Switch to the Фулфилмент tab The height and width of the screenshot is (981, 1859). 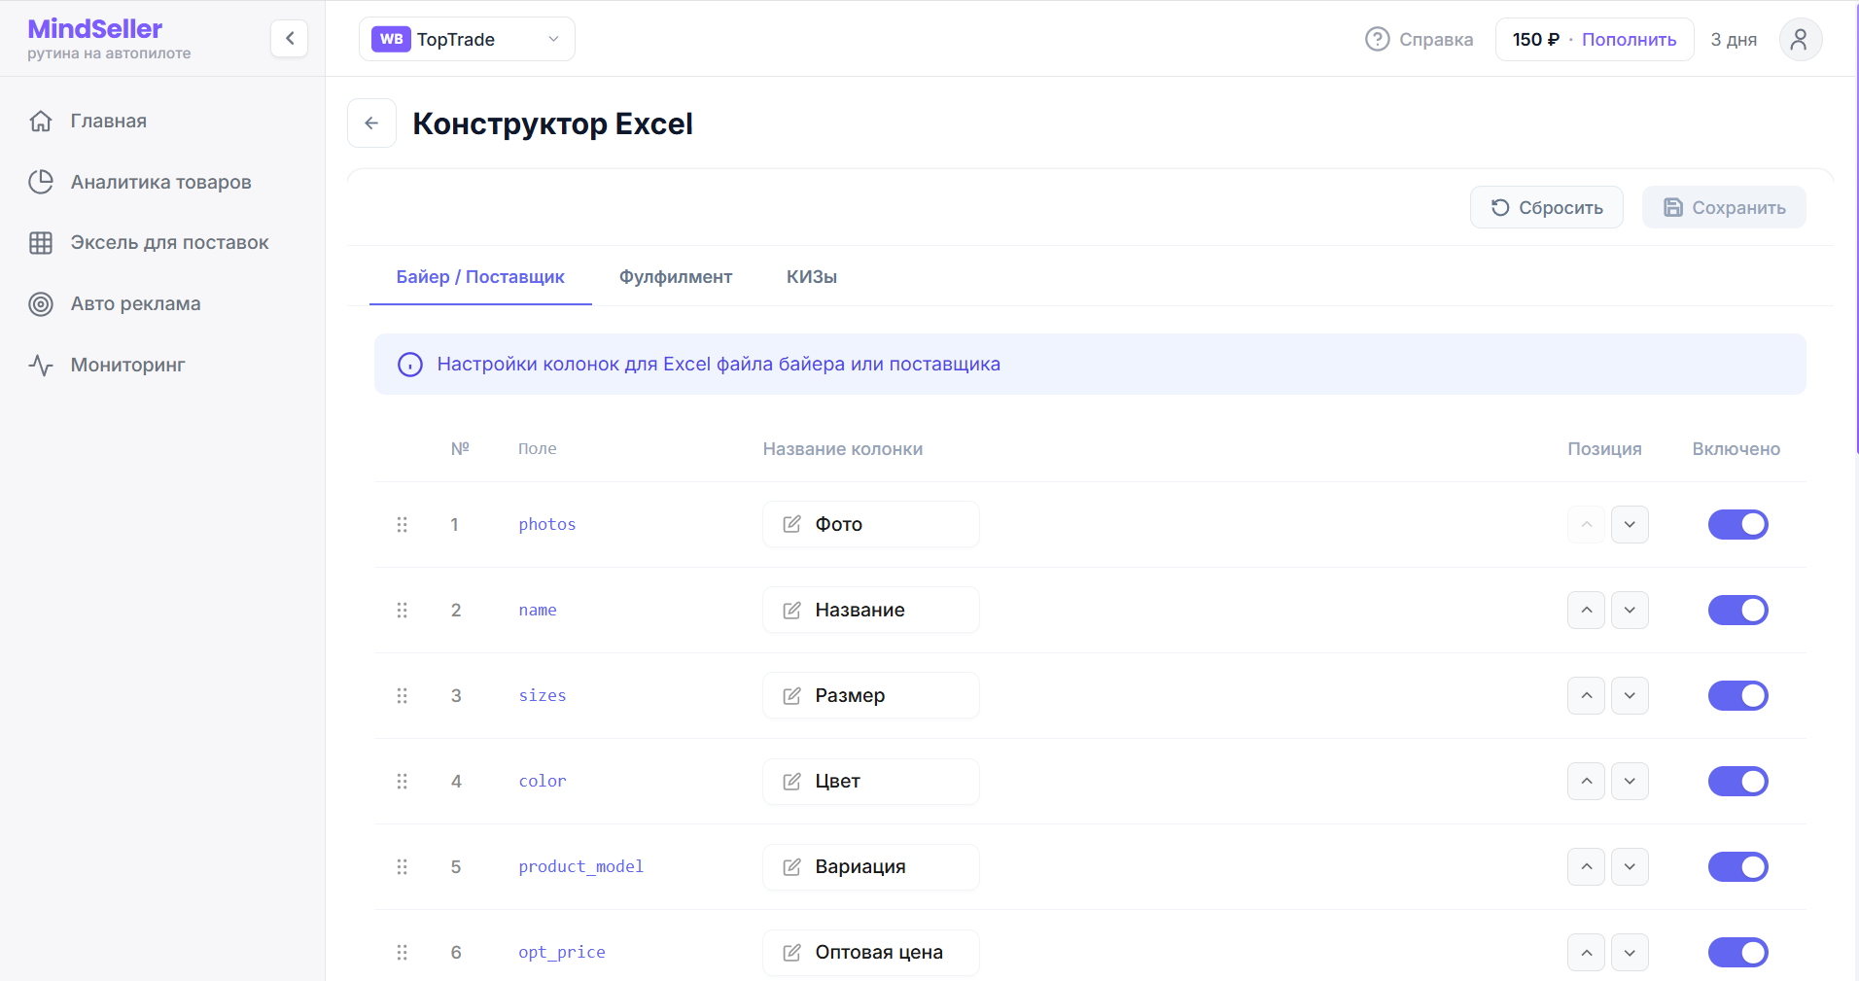pos(676,277)
